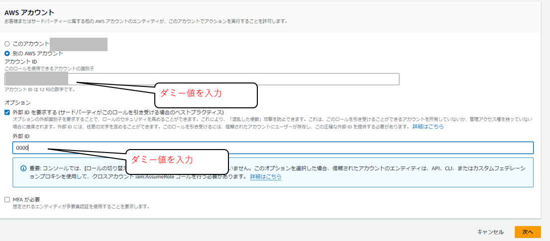Click the アカウント ID は 12 桁の数字です hint text
550x241 pixels.
coord(40,89)
